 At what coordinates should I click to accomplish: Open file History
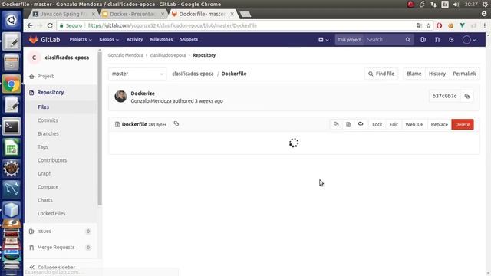pos(437,74)
